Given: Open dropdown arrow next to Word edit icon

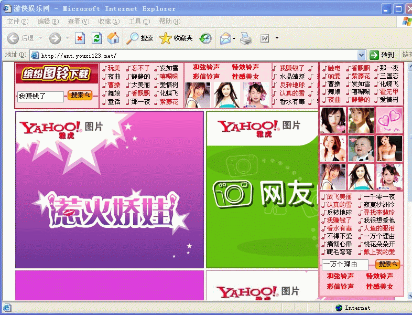Looking at the screenshot, I should [x=277, y=38].
